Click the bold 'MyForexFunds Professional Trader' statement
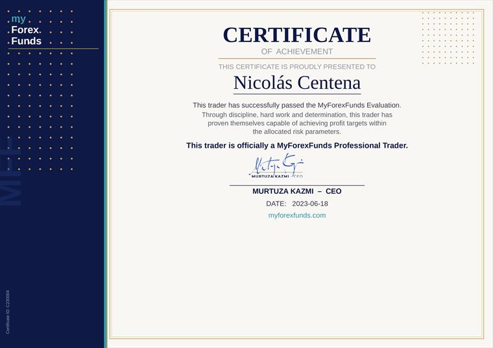Viewport: 493px width, 348px height. point(297,145)
